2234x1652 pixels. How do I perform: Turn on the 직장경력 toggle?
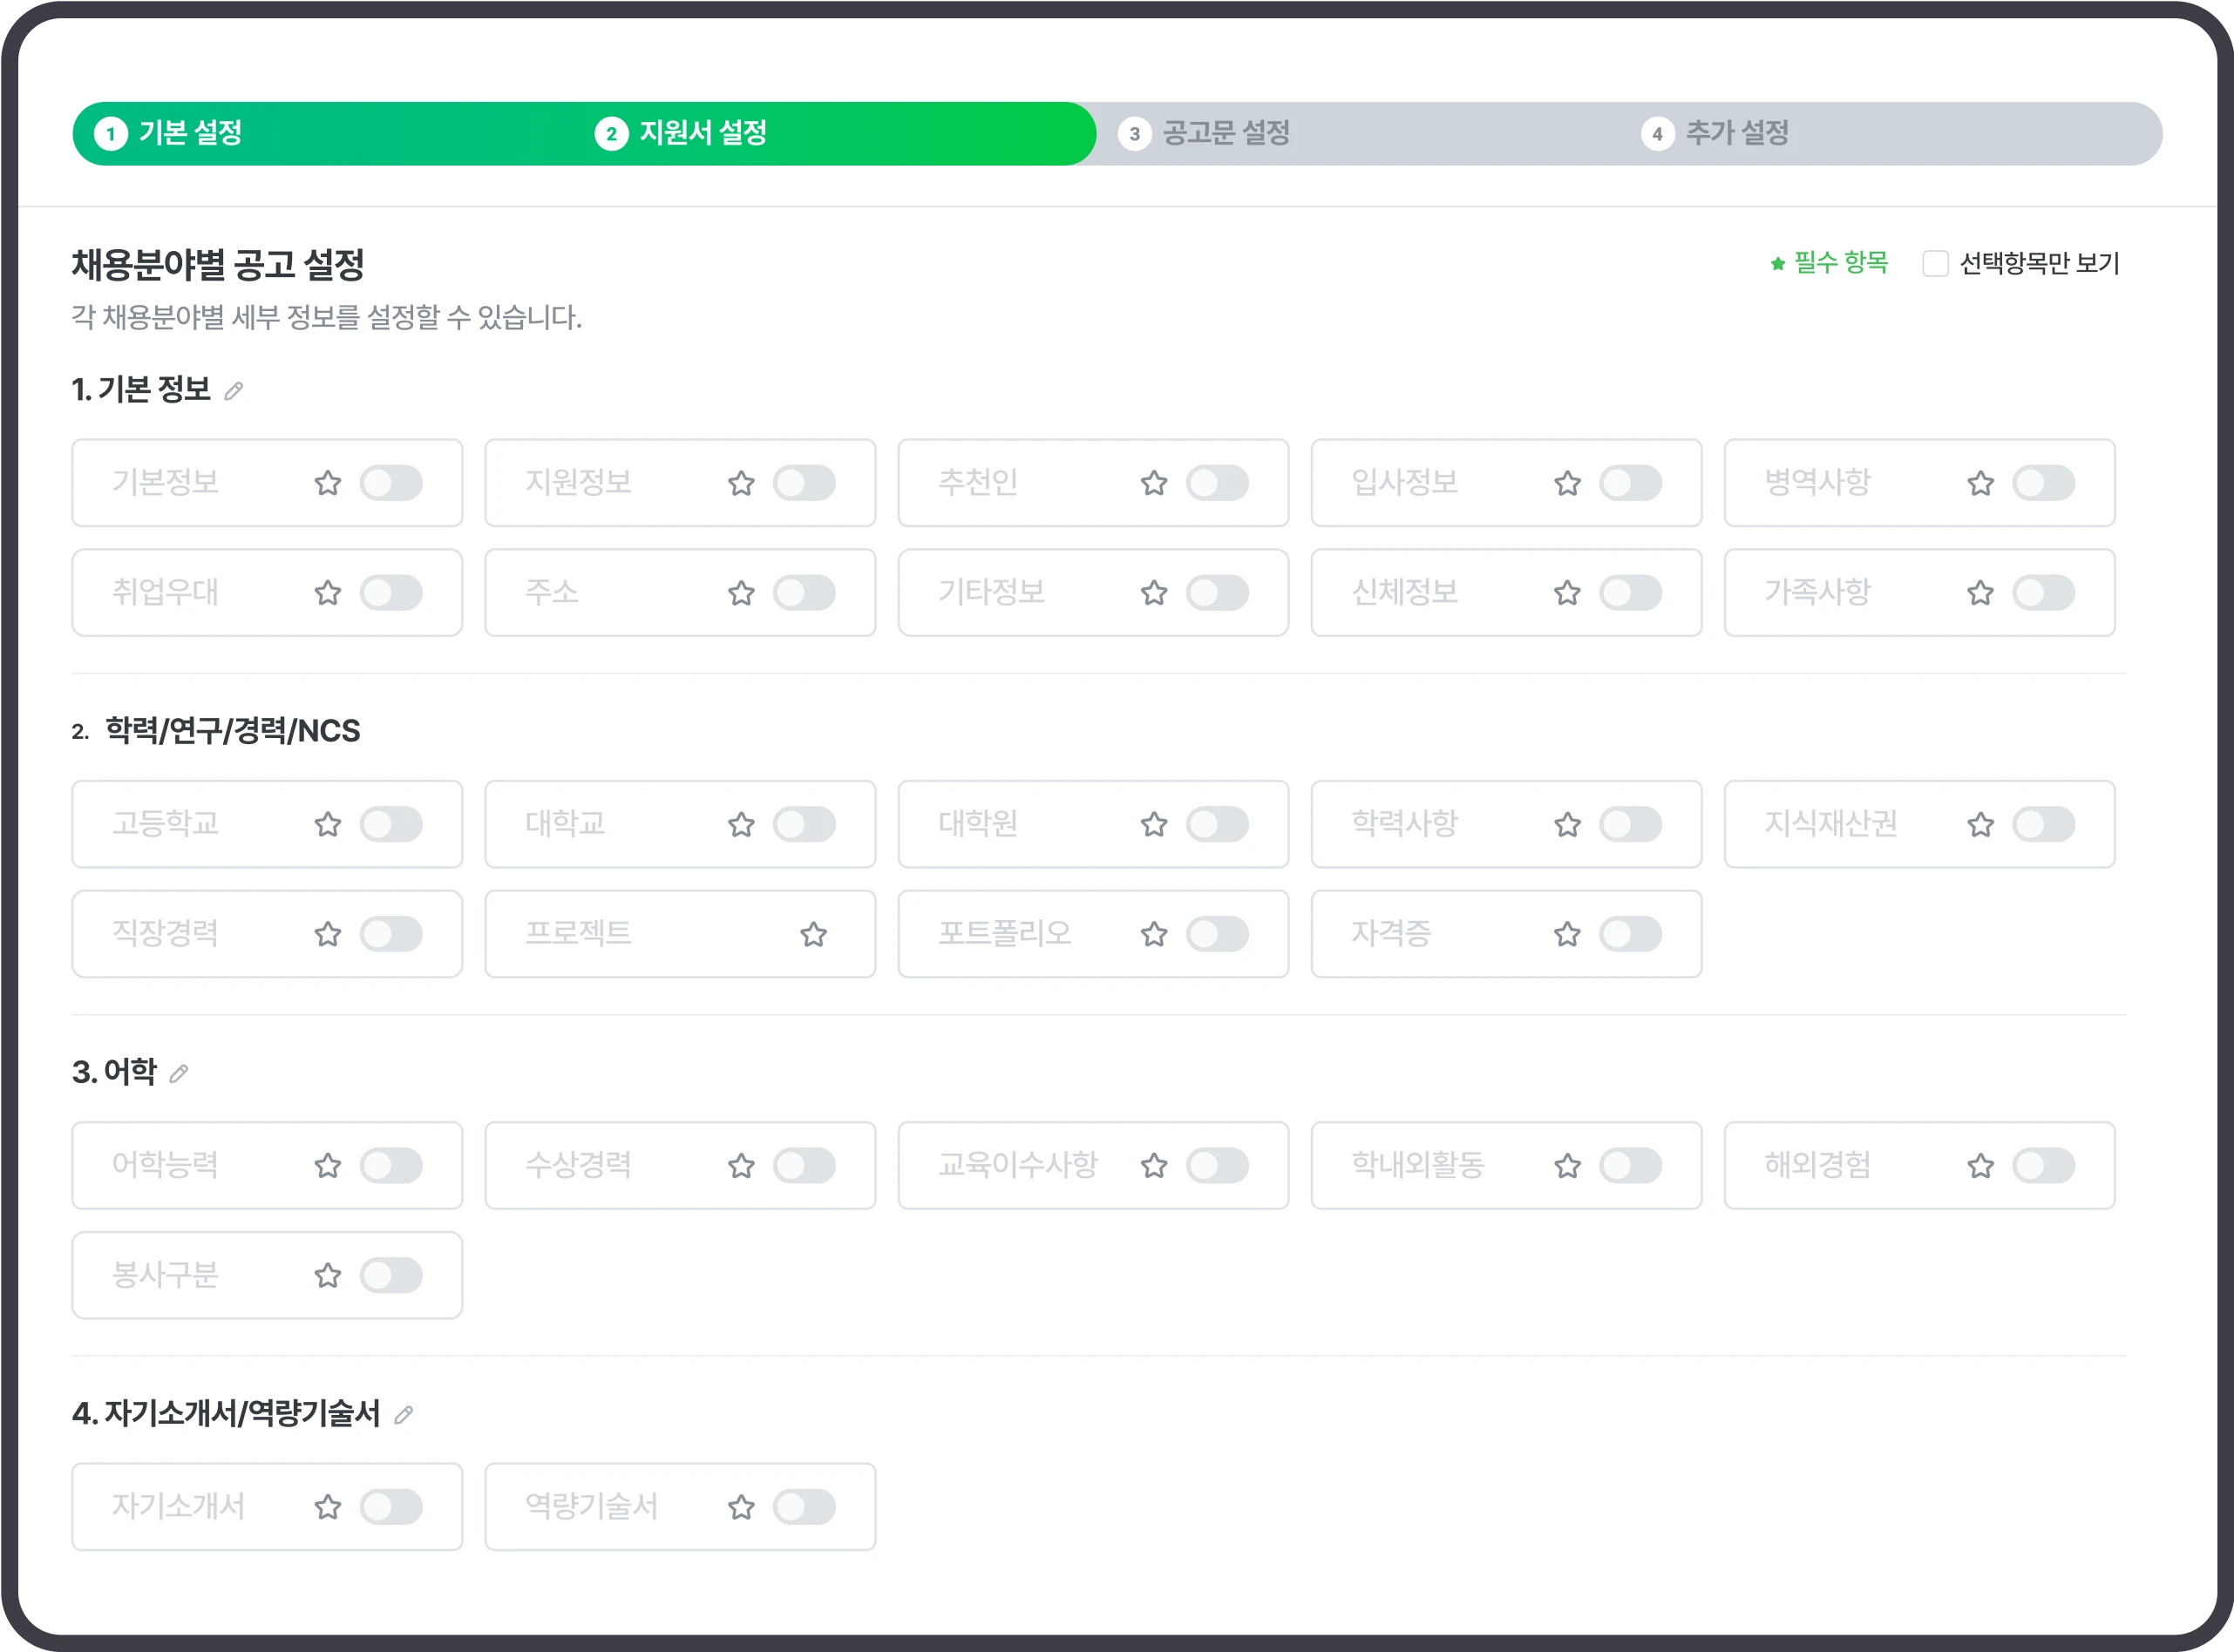click(392, 934)
